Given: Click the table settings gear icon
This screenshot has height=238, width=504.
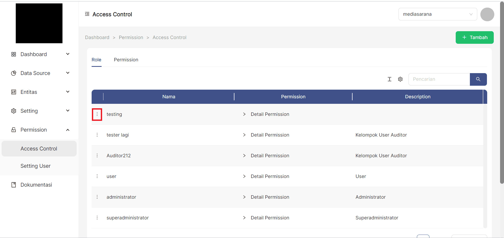Looking at the screenshot, I should coord(400,79).
